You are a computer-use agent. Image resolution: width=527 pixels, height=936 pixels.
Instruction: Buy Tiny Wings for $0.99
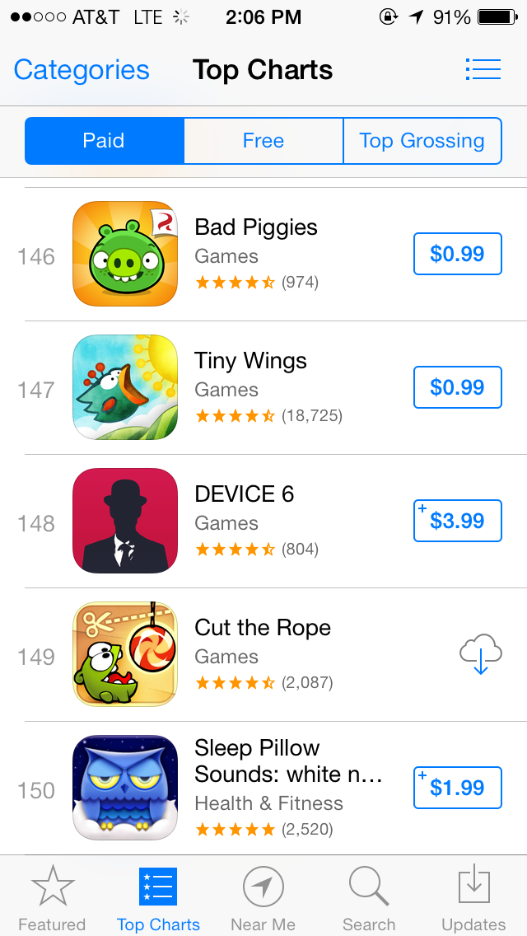pos(457,387)
